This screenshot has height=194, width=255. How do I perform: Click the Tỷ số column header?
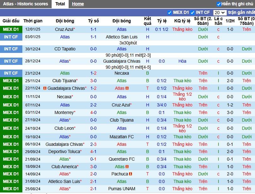point(93,21)
